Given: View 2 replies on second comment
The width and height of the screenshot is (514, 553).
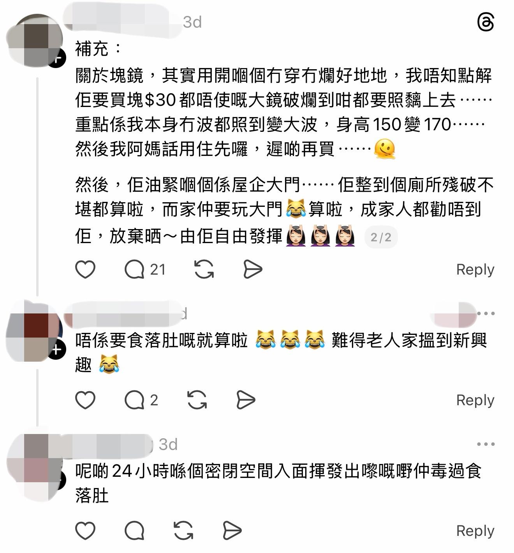Looking at the screenshot, I should [141, 400].
